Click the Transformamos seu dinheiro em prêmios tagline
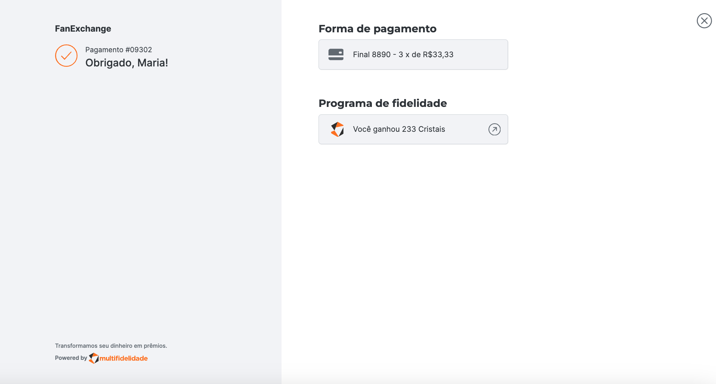Image resolution: width=716 pixels, height=384 pixels. click(x=111, y=346)
